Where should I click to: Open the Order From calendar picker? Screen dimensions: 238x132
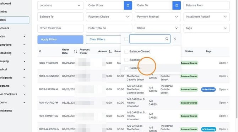click(128, 5)
